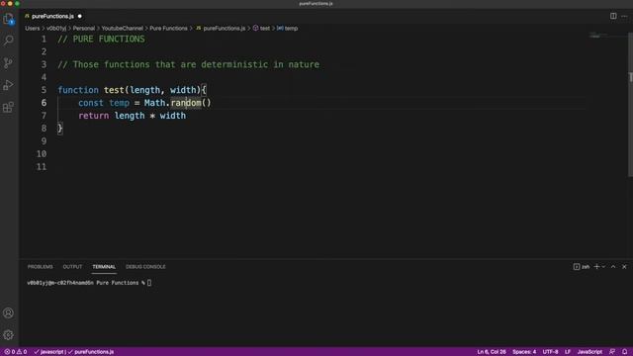Screen dimensions: 633x356
Task: Click the word random on line 6
Action: [186, 103]
